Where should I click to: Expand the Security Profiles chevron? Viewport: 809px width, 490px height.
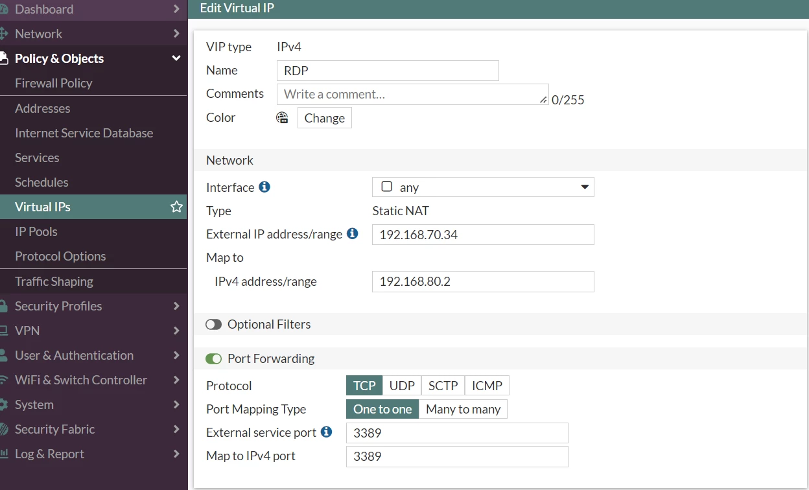pyautogui.click(x=176, y=306)
